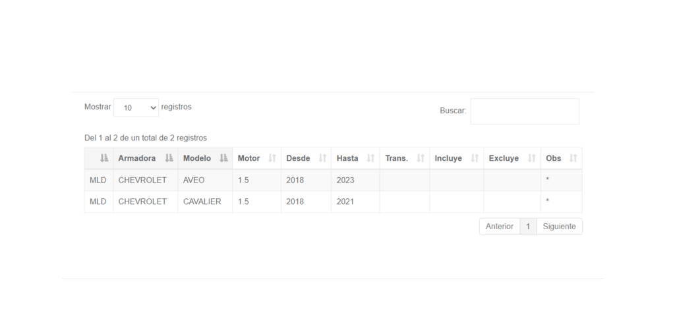
Task: Click the Modelo column sort icon
Action: pos(223,158)
